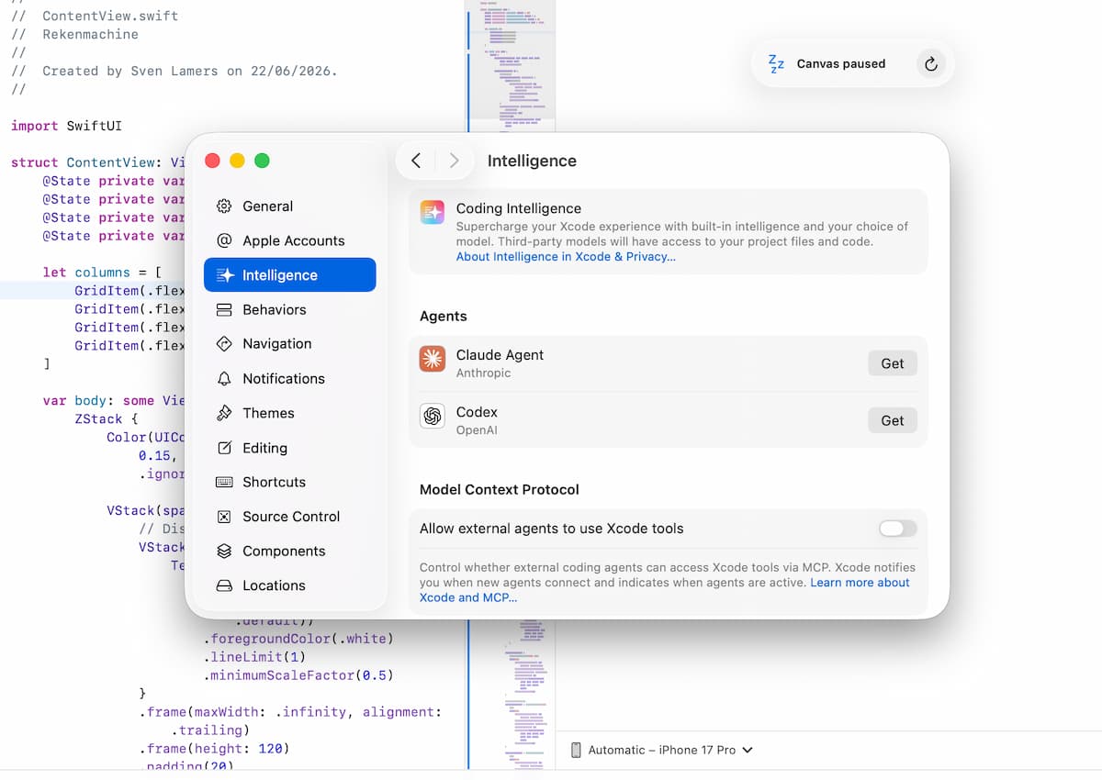
Task: Open Editing pencil-square icon
Action: click(x=224, y=448)
